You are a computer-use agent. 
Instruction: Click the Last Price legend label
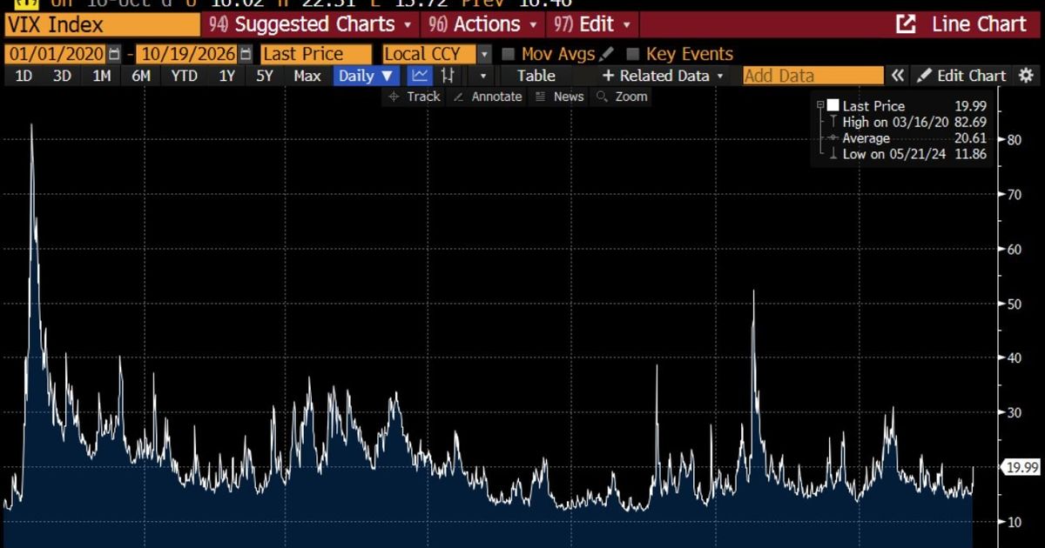[873, 106]
